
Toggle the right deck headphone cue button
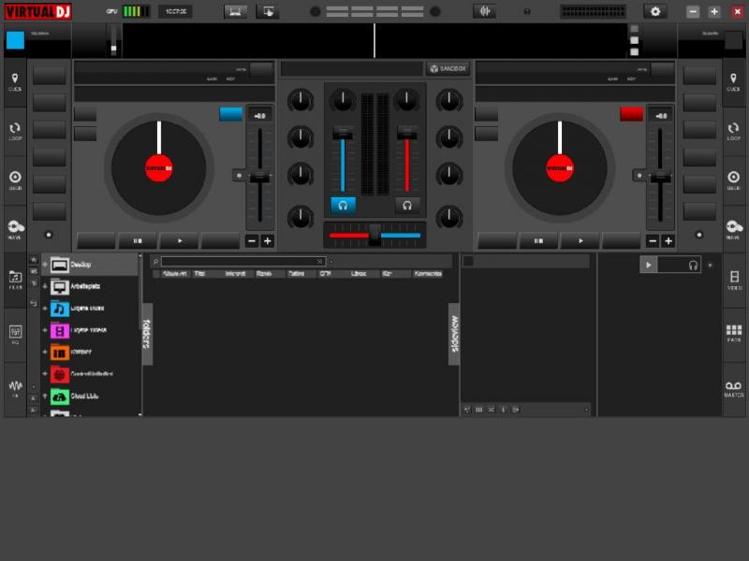(x=407, y=205)
